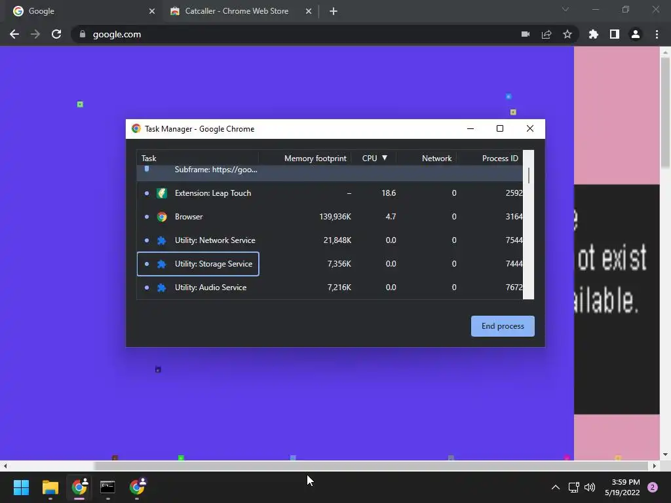This screenshot has width=671, height=503.
Task: Open the Extensions puzzle icon
Action: [x=594, y=34]
